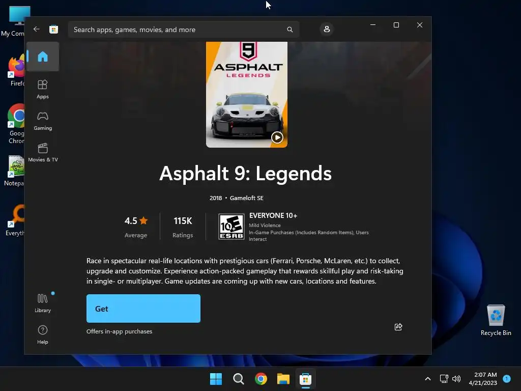Viewport: 521px width, 391px height.
Task: Launch Google Chrome from taskbar
Action: 261,379
